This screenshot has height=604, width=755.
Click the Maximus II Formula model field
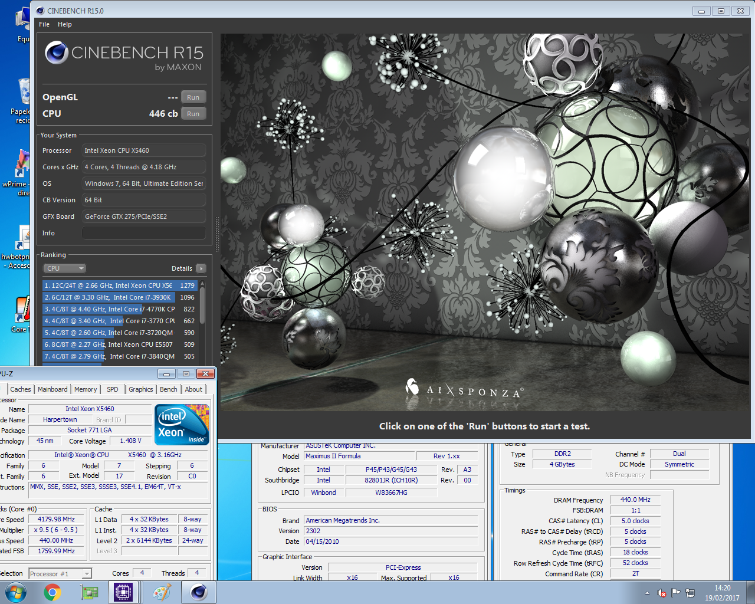tap(359, 456)
